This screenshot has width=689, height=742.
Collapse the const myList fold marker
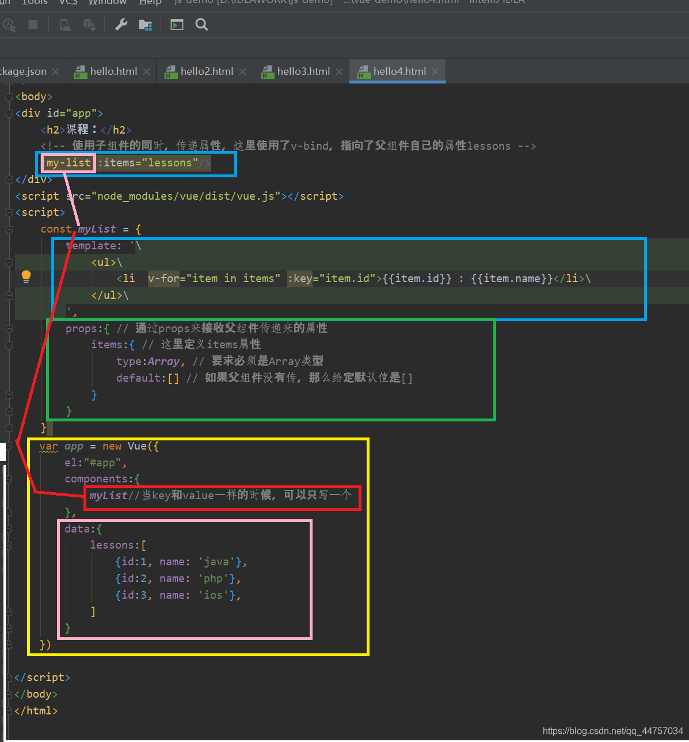9,229
